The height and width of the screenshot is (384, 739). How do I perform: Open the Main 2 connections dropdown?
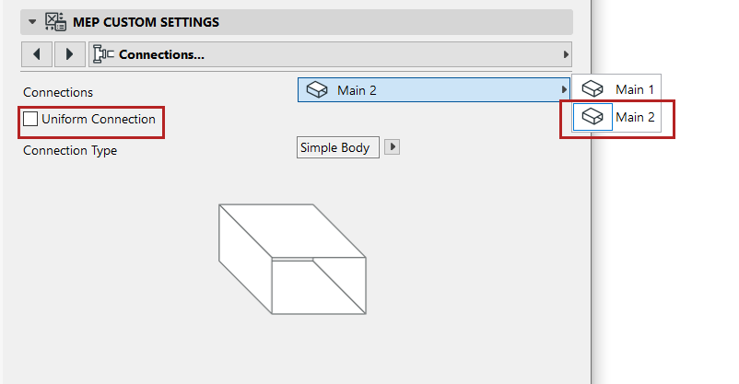pyautogui.click(x=433, y=89)
